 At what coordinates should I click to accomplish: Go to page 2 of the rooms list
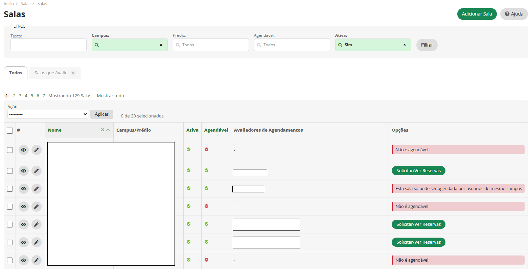pos(14,96)
